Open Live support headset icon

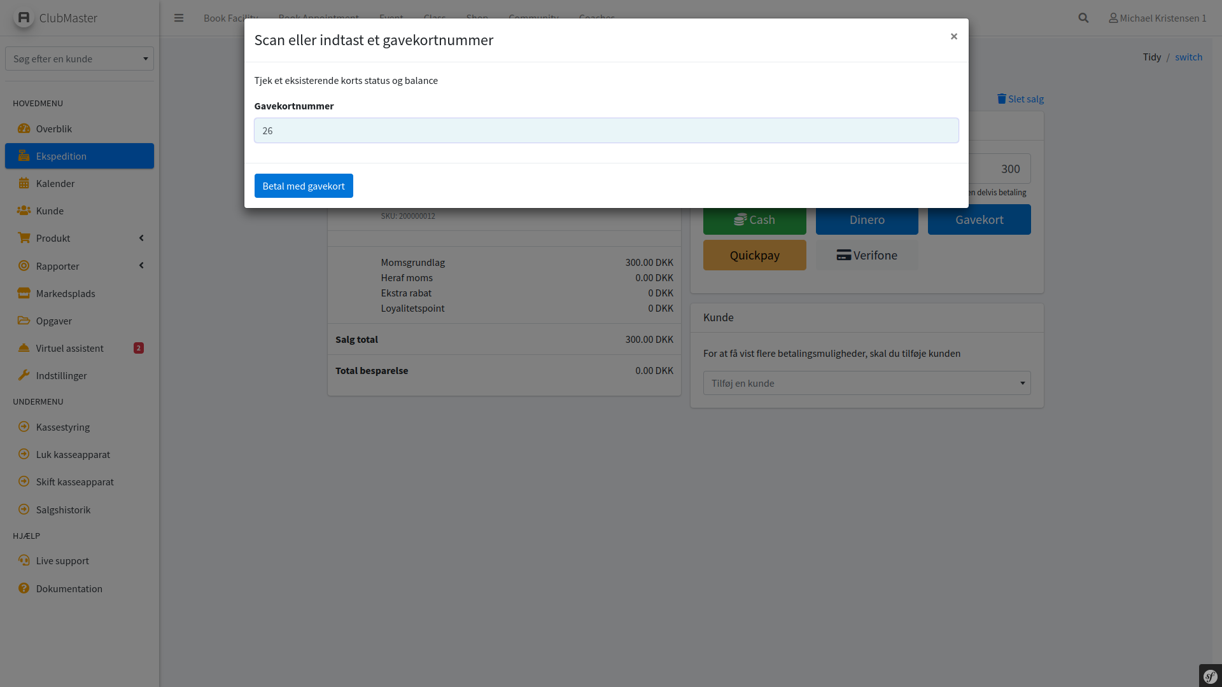point(24,560)
